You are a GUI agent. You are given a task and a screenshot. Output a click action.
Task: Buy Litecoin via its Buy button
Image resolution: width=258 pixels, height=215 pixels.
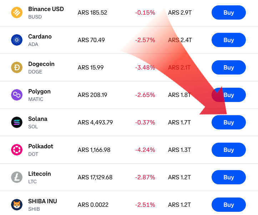click(x=228, y=177)
